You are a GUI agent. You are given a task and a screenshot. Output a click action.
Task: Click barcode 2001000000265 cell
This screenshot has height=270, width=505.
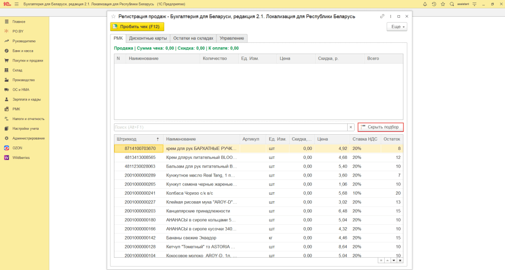pyautogui.click(x=139, y=184)
